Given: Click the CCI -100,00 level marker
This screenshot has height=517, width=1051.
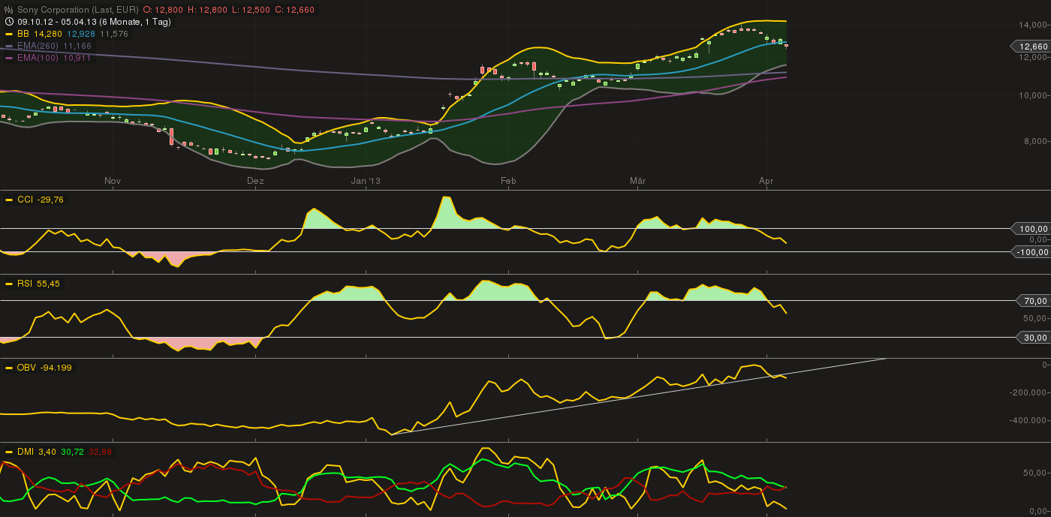Looking at the screenshot, I should [x=1031, y=252].
